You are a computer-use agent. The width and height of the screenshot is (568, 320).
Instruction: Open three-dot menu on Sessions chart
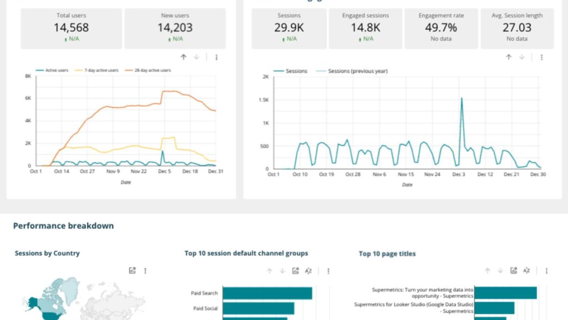pos(541,57)
